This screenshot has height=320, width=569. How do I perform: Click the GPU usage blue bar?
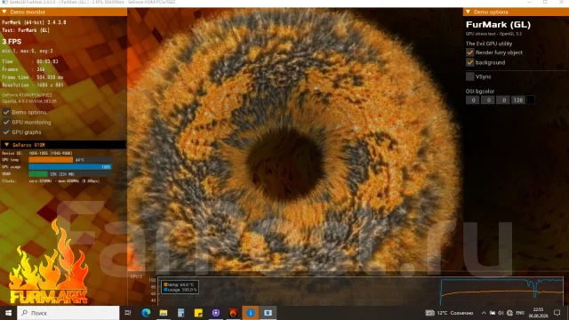click(x=70, y=167)
